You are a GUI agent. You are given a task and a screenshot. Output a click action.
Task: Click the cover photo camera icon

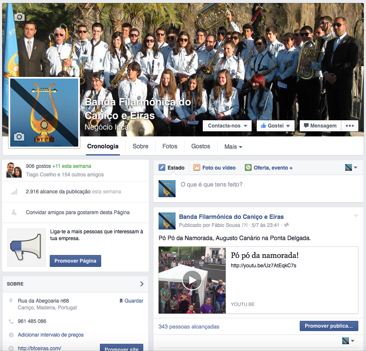pyautogui.click(x=20, y=17)
